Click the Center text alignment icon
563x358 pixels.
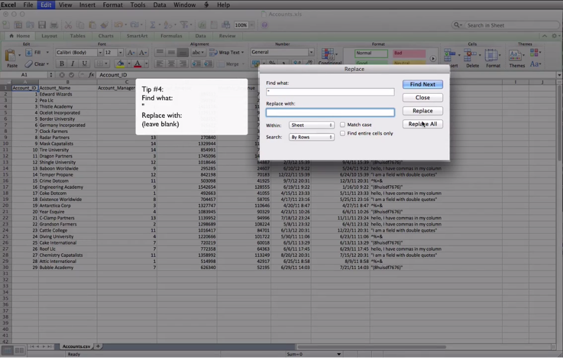pos(171,64)
